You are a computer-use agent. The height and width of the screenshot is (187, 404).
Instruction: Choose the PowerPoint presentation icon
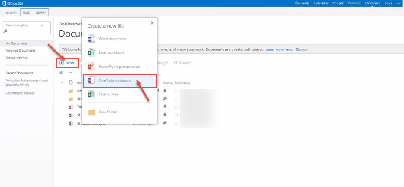pos(91,67)
